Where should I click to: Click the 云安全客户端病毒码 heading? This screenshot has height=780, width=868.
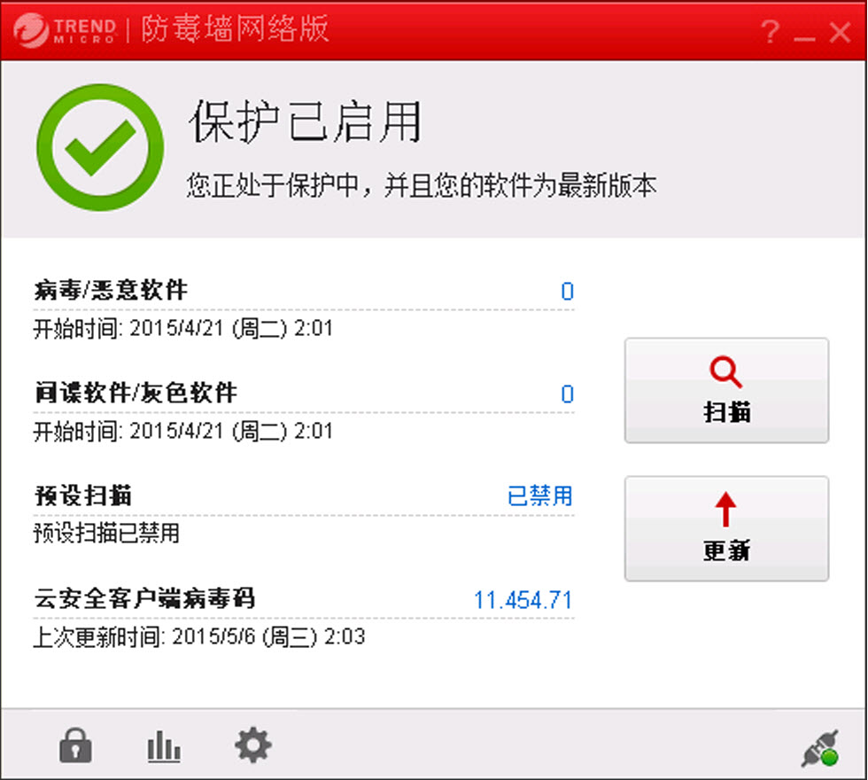coord(144,598)
